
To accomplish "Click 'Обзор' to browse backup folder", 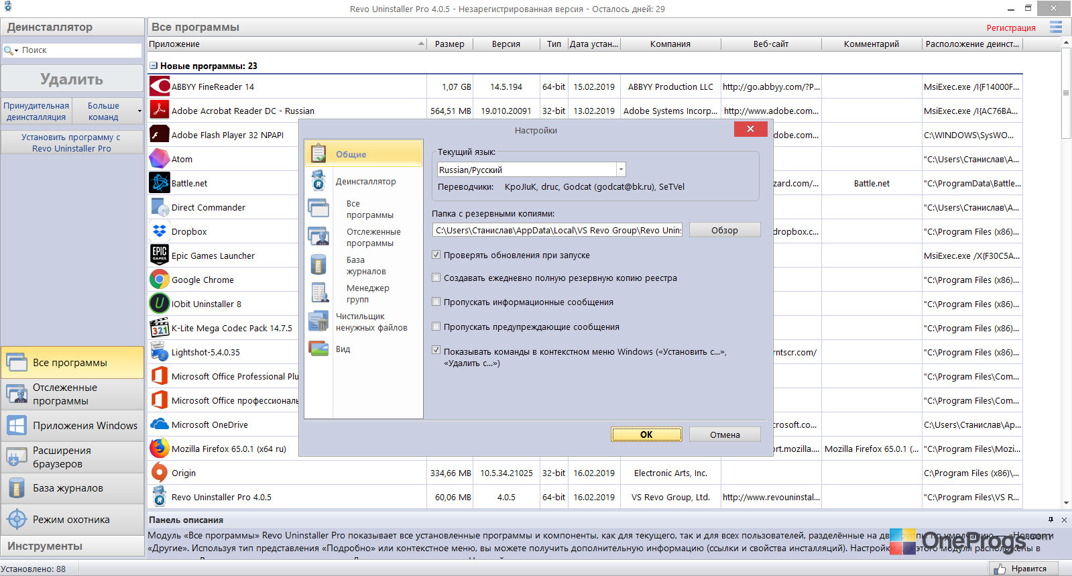I will (x=725, y=230).
